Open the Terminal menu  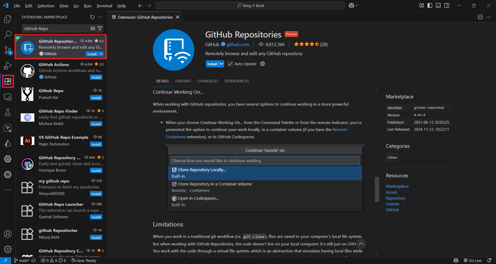click(x=104, y=6)
